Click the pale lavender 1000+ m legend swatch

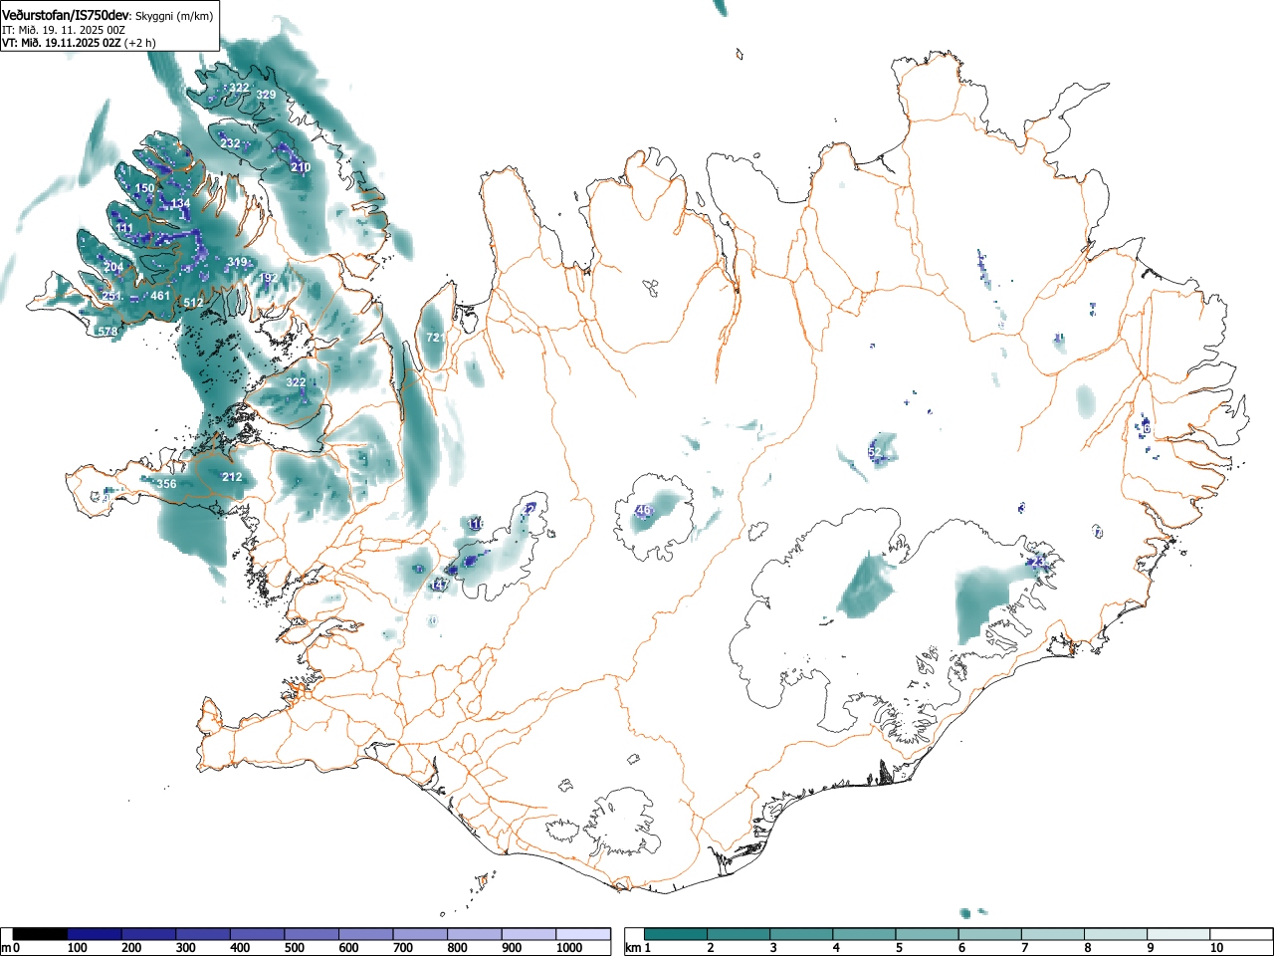coord(583,934)
